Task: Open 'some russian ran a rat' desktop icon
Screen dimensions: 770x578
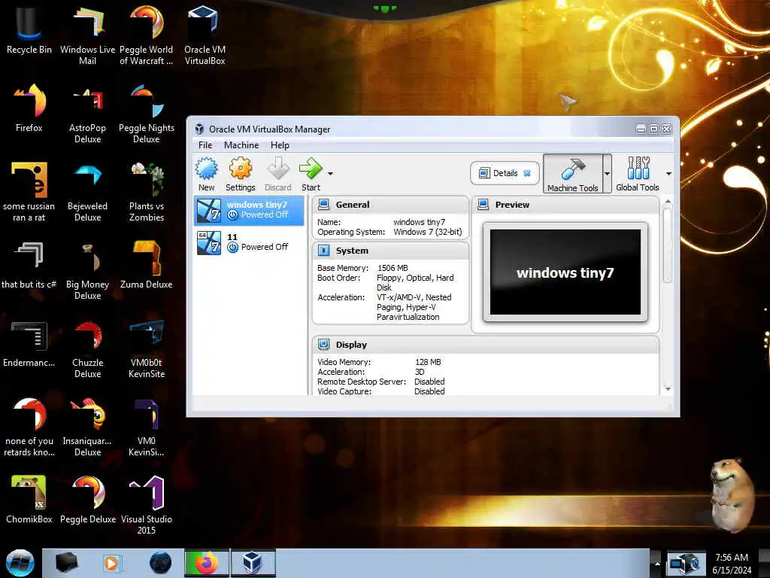Action: click(x=29, y=191)
